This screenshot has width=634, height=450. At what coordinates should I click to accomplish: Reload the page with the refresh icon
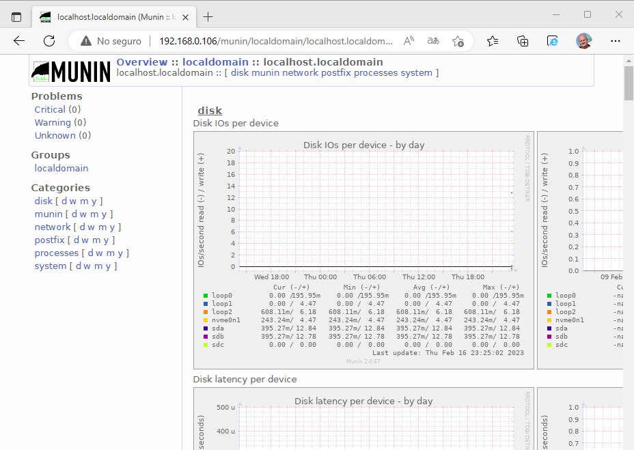coord(49,41)
